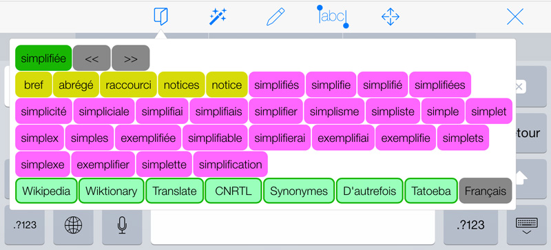The width and height of the screenshot is (551, 250).
Task: Tap the four-way move arrows icon
Action: pyautogui.click(x=391, y=17)
